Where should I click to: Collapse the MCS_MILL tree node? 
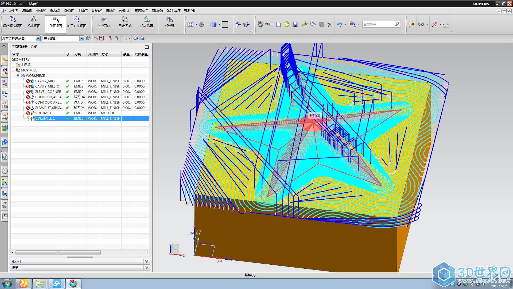coord(13,70)
